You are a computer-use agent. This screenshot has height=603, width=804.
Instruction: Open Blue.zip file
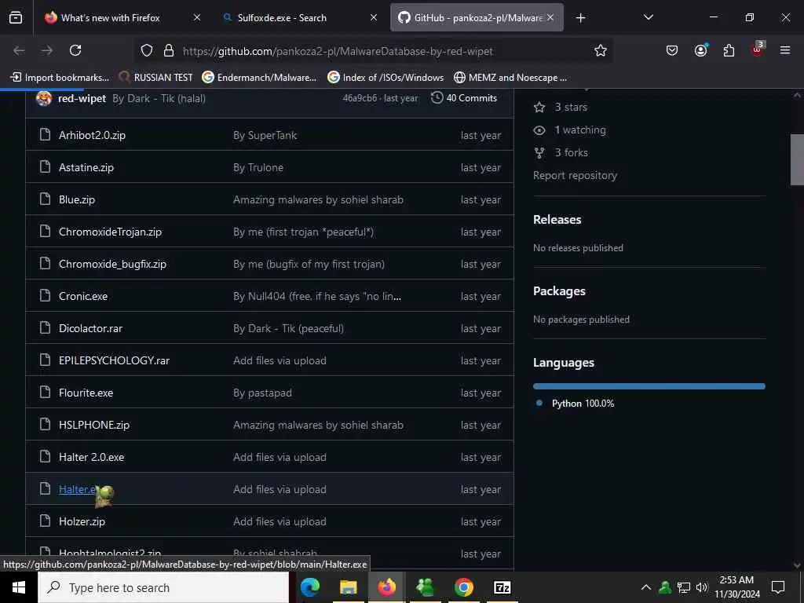point(77,200)
